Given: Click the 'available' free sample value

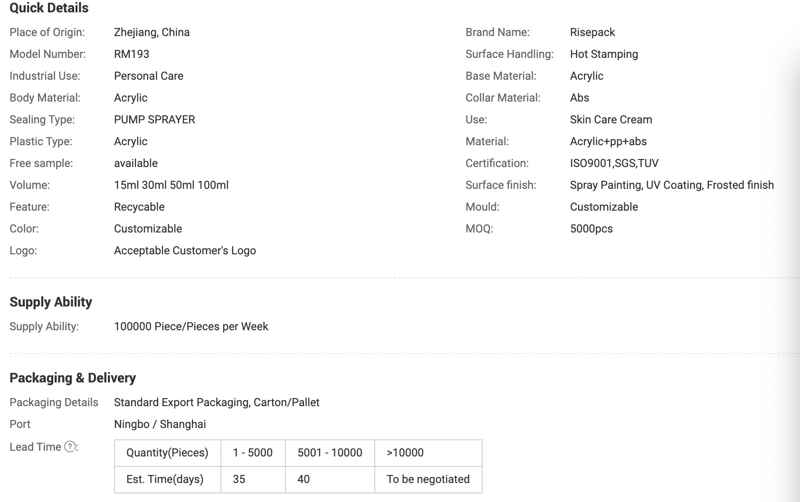Looking at the screenshot, I should [136, 163].
